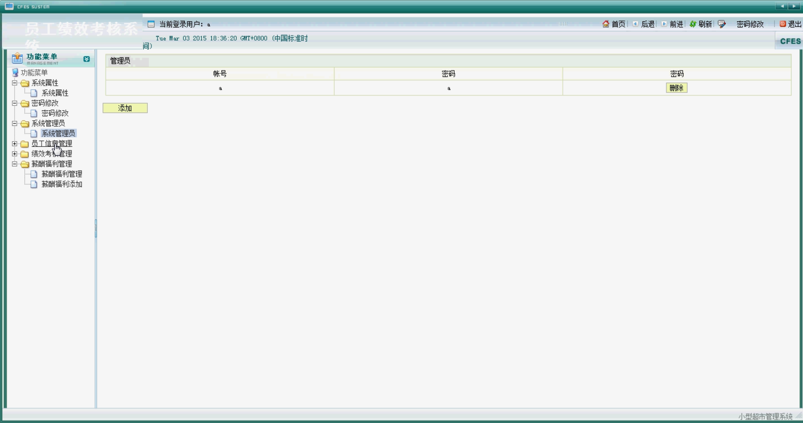This screenshot has height=423, width=803.
Task: Click the home icon next to 首页
Action: (605, 24)
